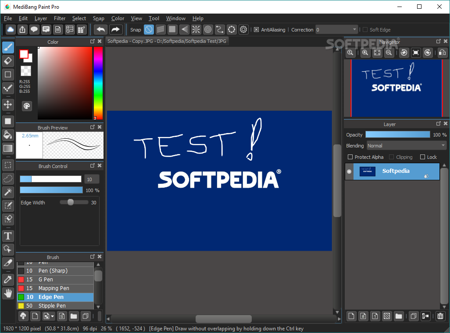The width and height of the screenshot is (450, 333).
Task: Click the transparent color swatch
Action: pyautogui.click(x=26, y=71)
